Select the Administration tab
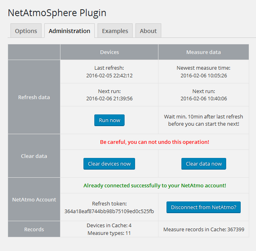Screen dimensions: 256x251 tap(69, 31)
